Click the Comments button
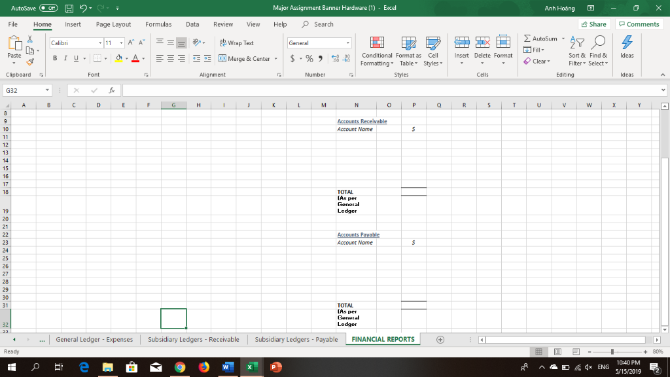This screenshot has height=377, width=670. click(639, 24)
